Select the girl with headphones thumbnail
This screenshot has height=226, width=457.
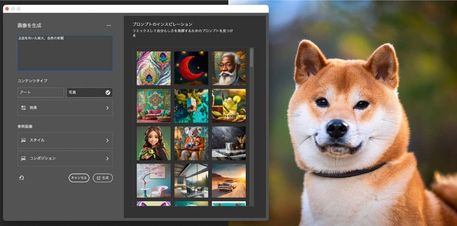click(x=154, y=143)
